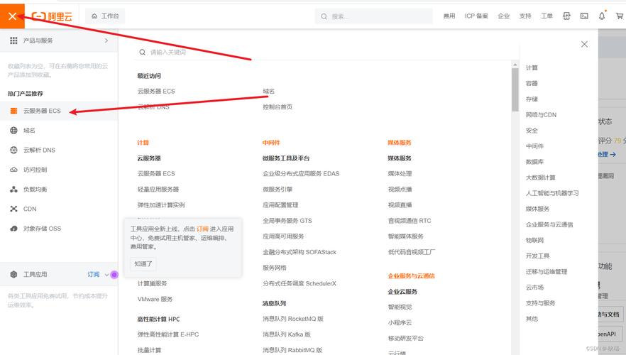626x355 pixels.
Task: Jump to 云市场 category
Action: click(x=534, y=287)
